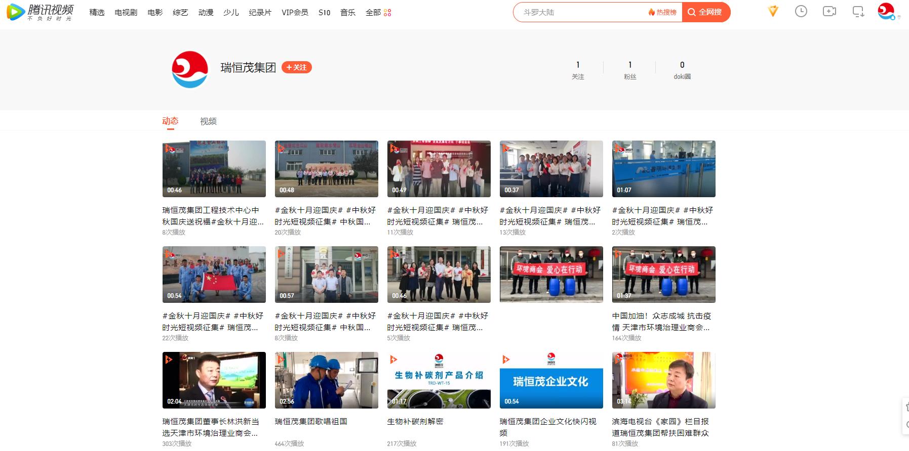This screenshot has height=451, width=909.
Task: Click the 464次播放 play count text
Action: tap(289, 443)
